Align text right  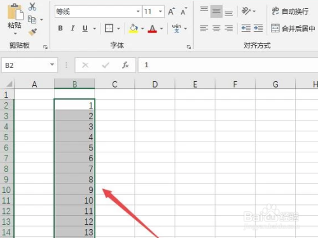click(x=228, y=28)
